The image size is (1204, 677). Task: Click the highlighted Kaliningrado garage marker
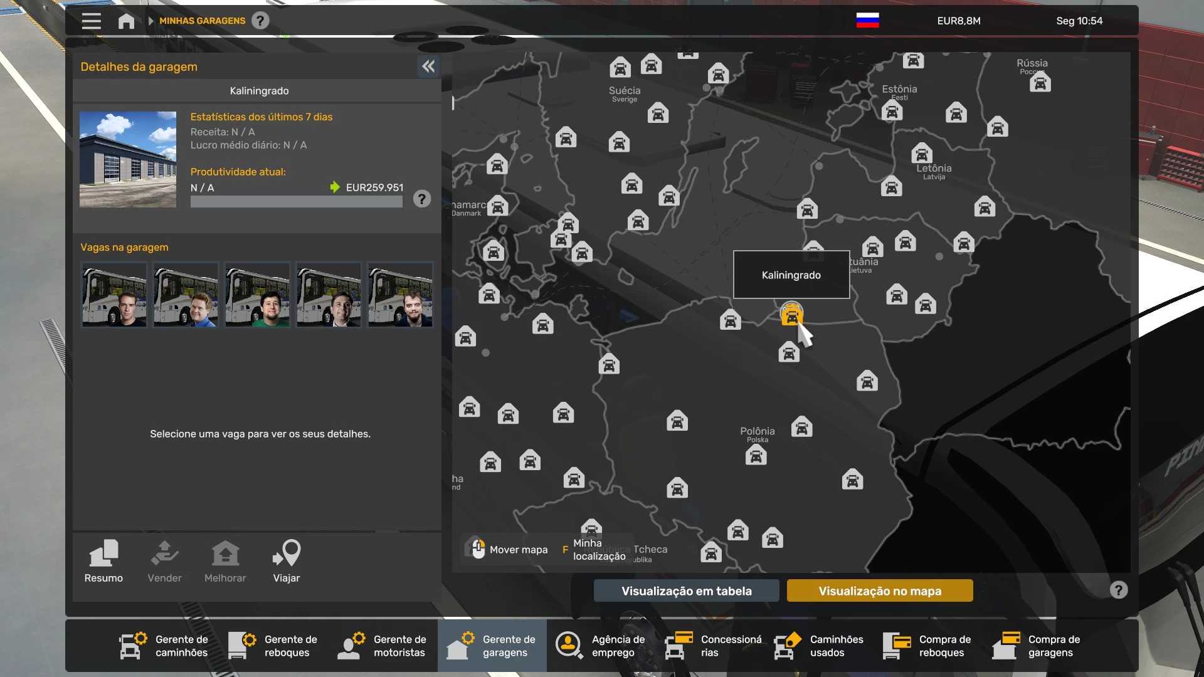pyautogui.click(x=791, y=315)
